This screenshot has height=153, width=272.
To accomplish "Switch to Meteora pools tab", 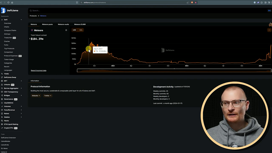I will 47,24.
